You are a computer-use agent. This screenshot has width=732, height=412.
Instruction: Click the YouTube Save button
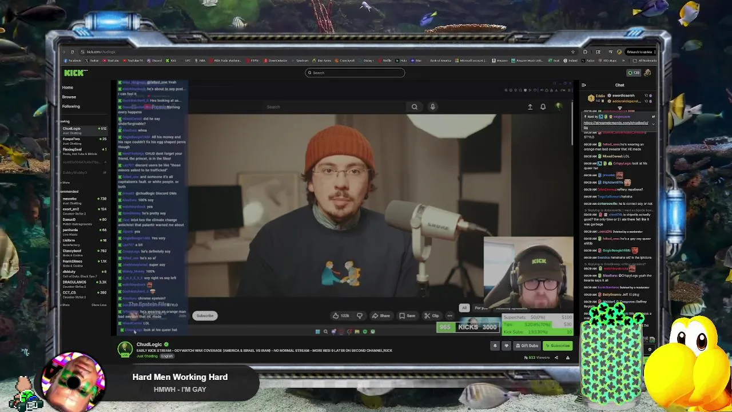408,315
